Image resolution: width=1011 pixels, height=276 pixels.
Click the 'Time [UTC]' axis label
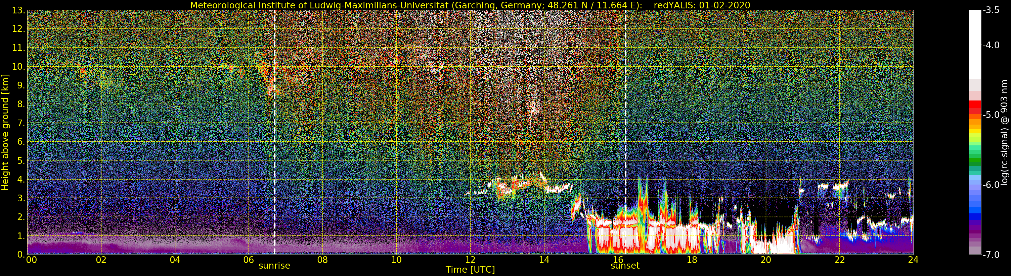pyautogui.click(x=470, y=270)
